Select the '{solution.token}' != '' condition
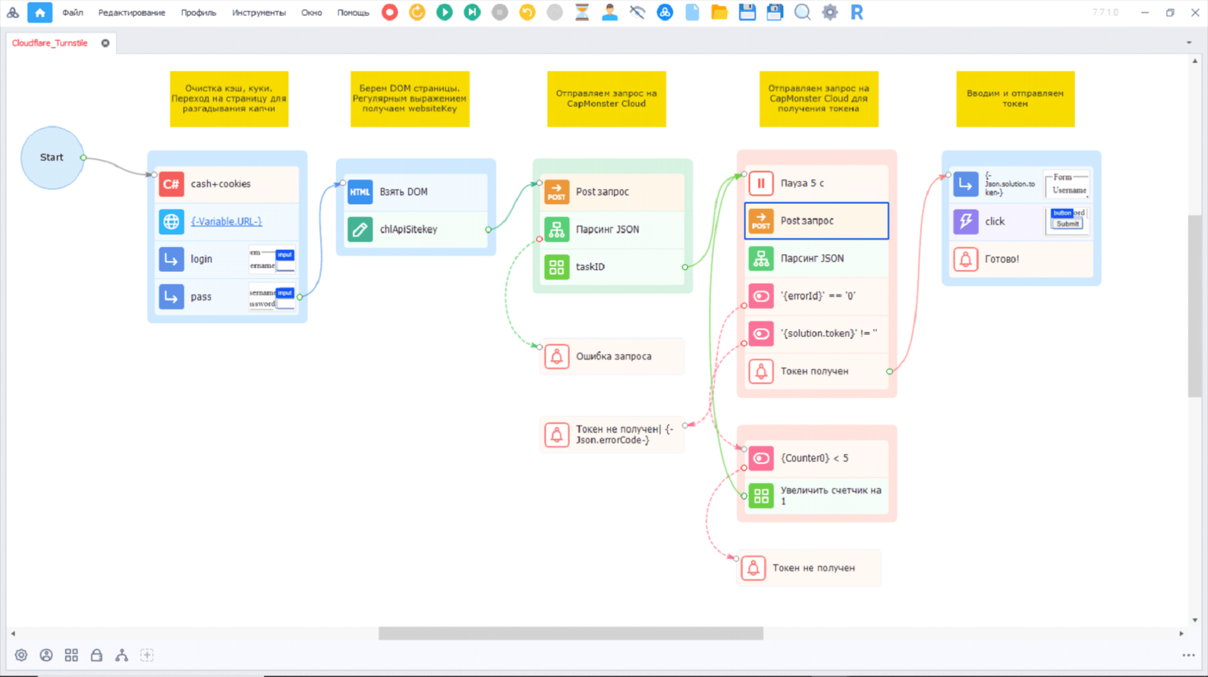The height and width of the screenshot is (677, 1208). pyautogui.click(x=816, y=333)
